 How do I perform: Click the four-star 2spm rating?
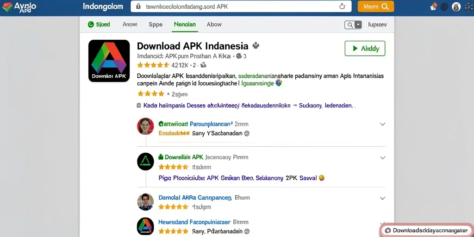pyautogui.click(x=162, y=94)
